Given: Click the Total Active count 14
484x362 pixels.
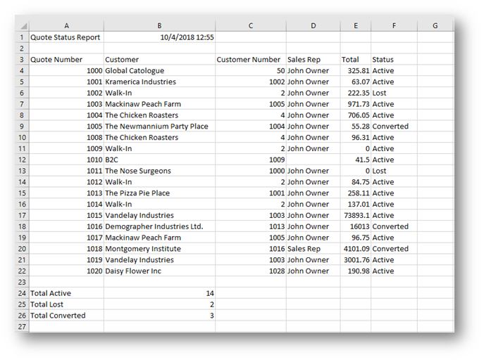Looking at the screenshot, I should (x=159, y=293).
